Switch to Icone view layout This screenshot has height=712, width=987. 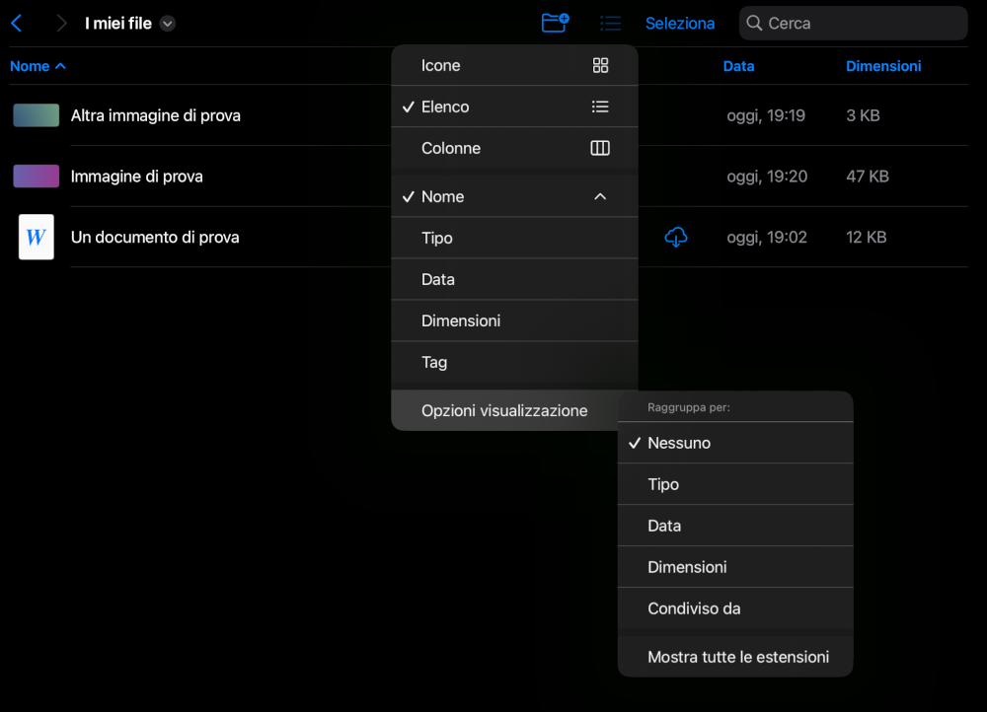[x=513, y=65]
